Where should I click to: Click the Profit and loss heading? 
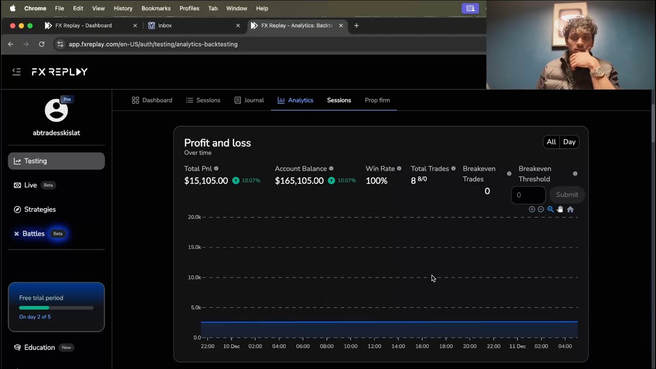pos(217,143)
